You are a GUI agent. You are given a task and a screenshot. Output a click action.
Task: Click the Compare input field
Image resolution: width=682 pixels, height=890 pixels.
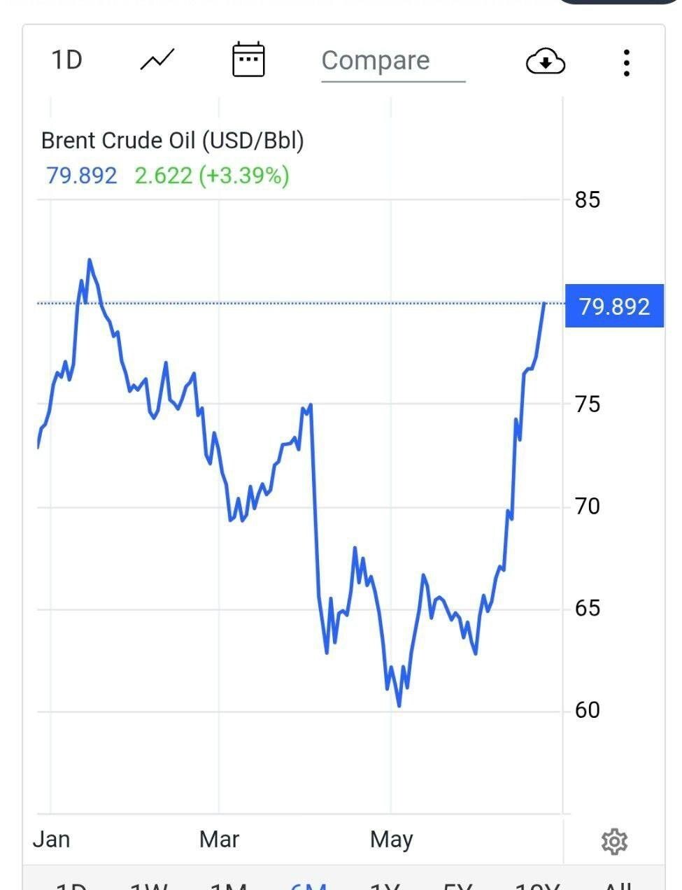[392, 61]
